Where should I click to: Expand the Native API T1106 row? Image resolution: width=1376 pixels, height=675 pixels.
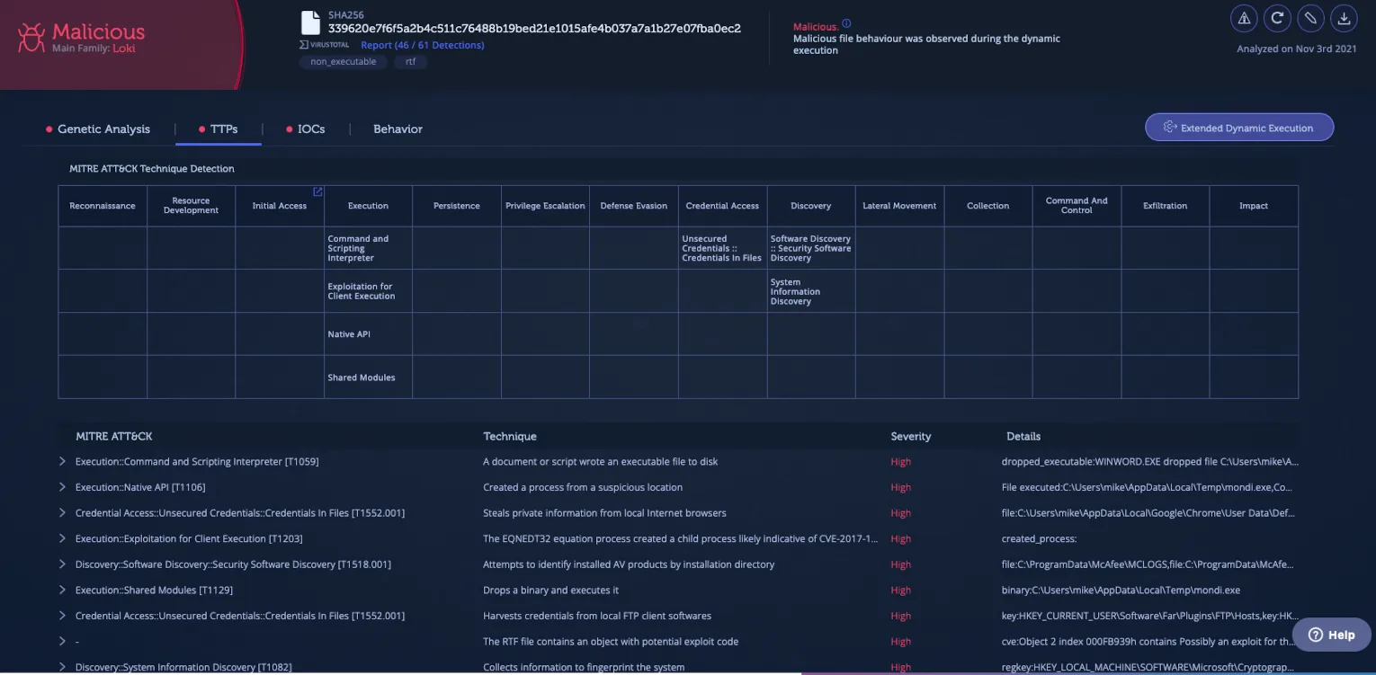[x=62, y=487]
